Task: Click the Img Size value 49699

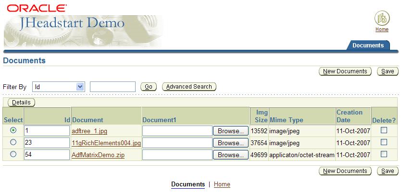Action: [x=259, y=155]
